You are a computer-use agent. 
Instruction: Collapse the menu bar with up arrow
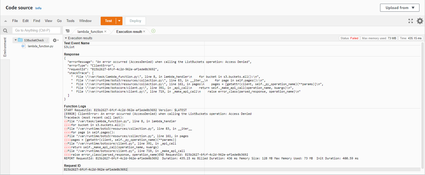pos(6,21)
